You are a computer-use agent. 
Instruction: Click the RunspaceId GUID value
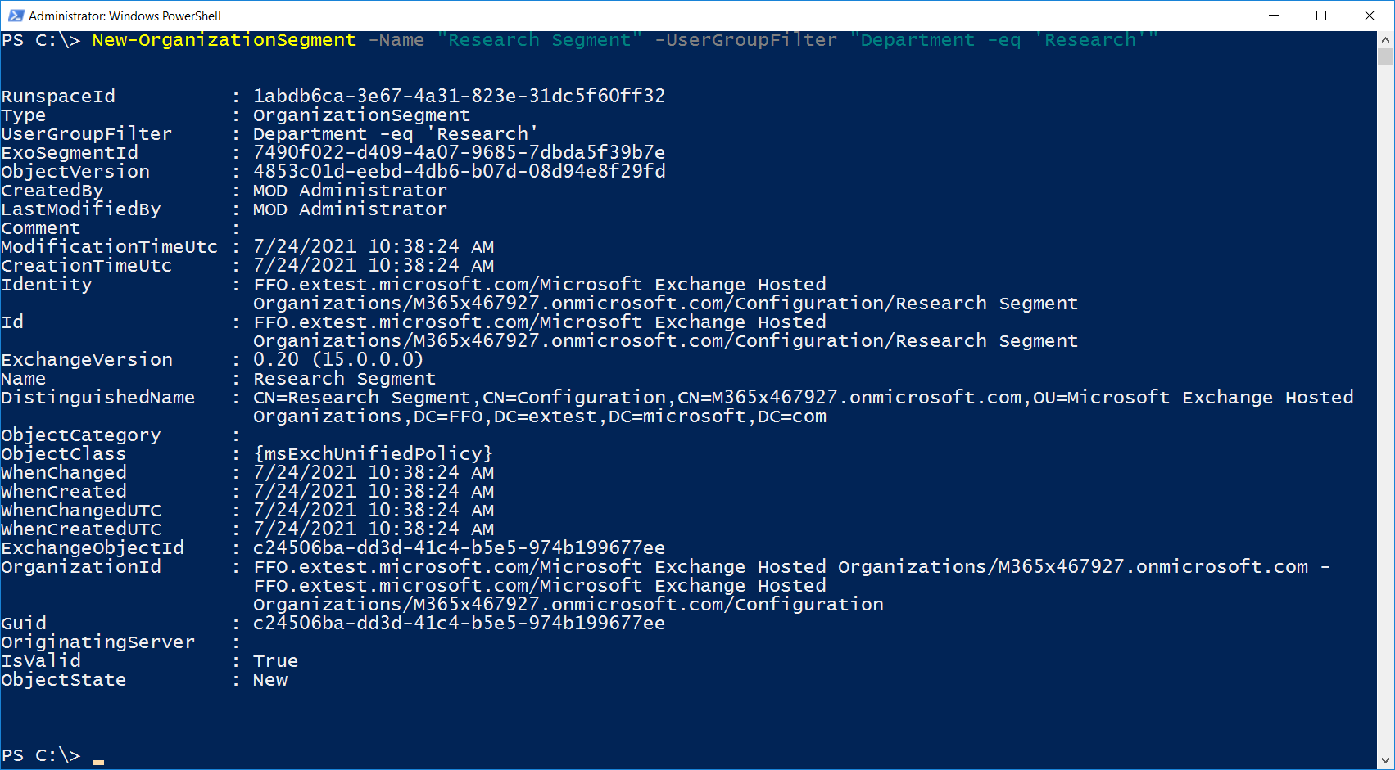[459, 97]
